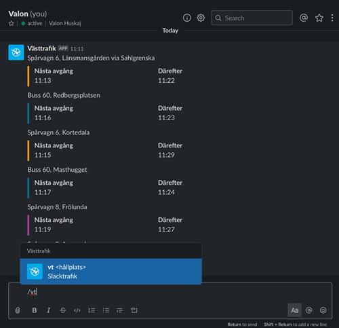Mention someone using composer at-sign icon

click(x=308, y=310)
